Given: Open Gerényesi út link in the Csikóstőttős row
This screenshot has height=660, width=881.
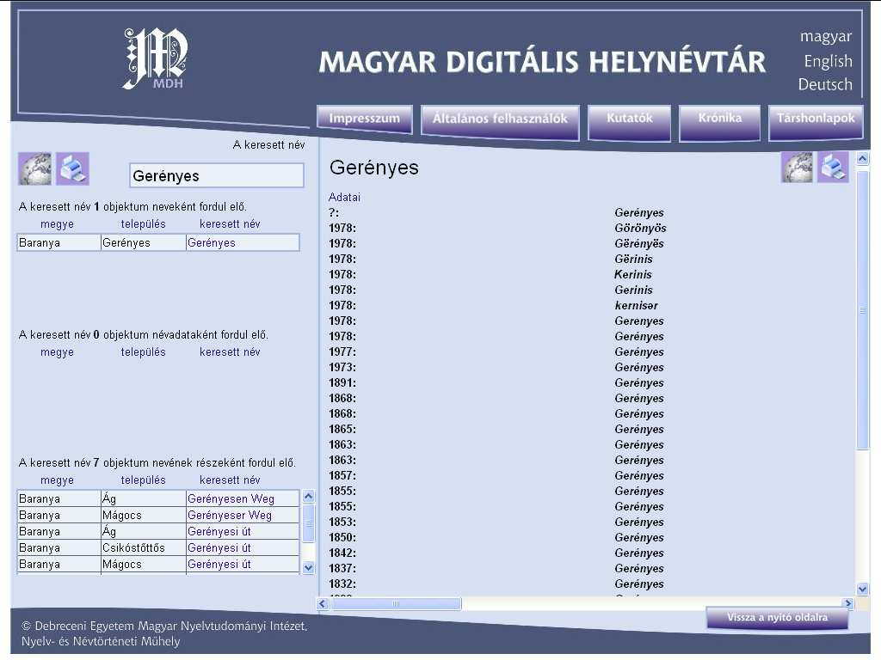Looking at the screenshot, I should point(219,547).
